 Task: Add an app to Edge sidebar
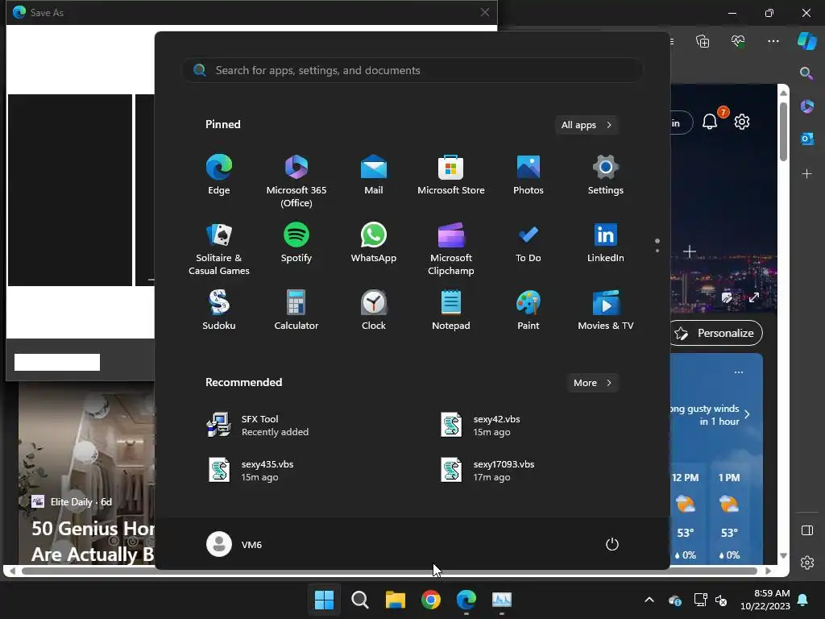pos(806,174)
